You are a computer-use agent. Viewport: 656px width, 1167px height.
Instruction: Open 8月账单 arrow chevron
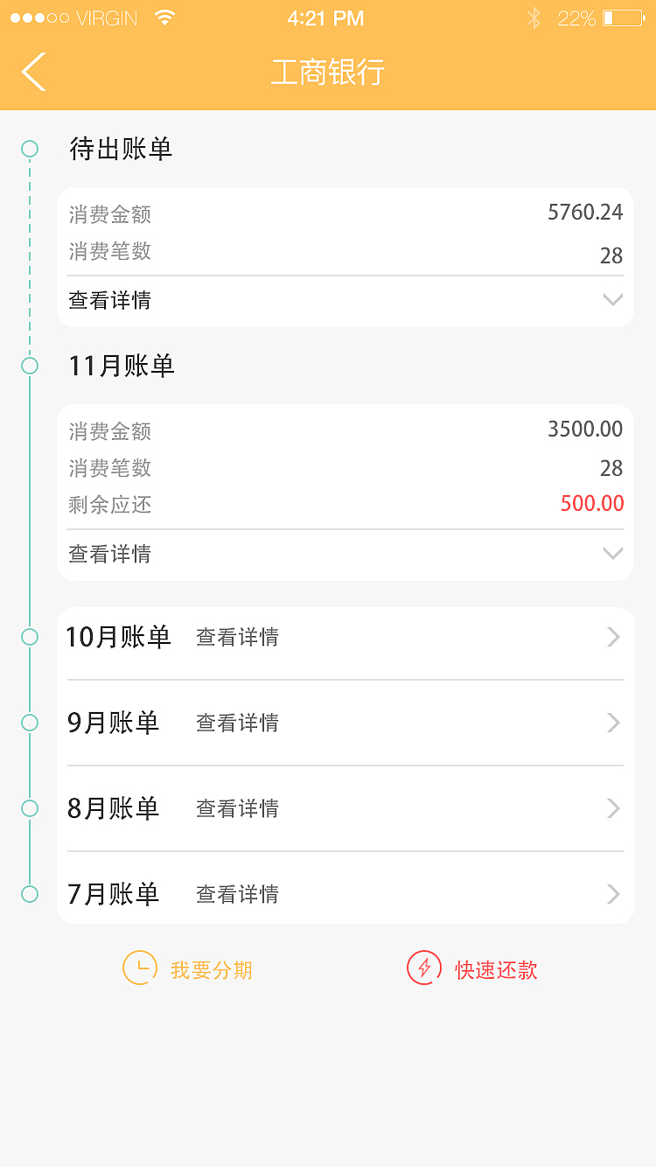(x=613, y=808)
